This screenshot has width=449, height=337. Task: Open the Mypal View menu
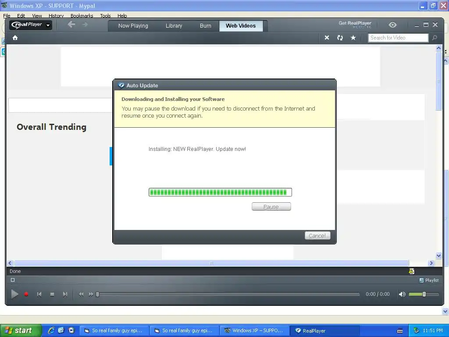tap(37, 16)
